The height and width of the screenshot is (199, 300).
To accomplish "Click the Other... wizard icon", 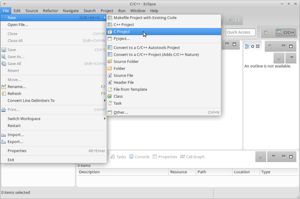I will pyautogui.click(x=110, y=112).
